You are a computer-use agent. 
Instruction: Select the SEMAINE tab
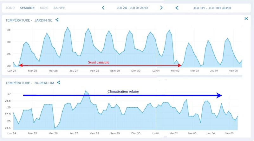[x=27, y=8]
